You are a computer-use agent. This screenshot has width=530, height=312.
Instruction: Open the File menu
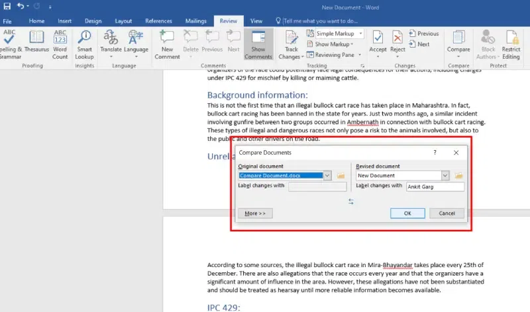pyautogui.click(x=7, y=21)
